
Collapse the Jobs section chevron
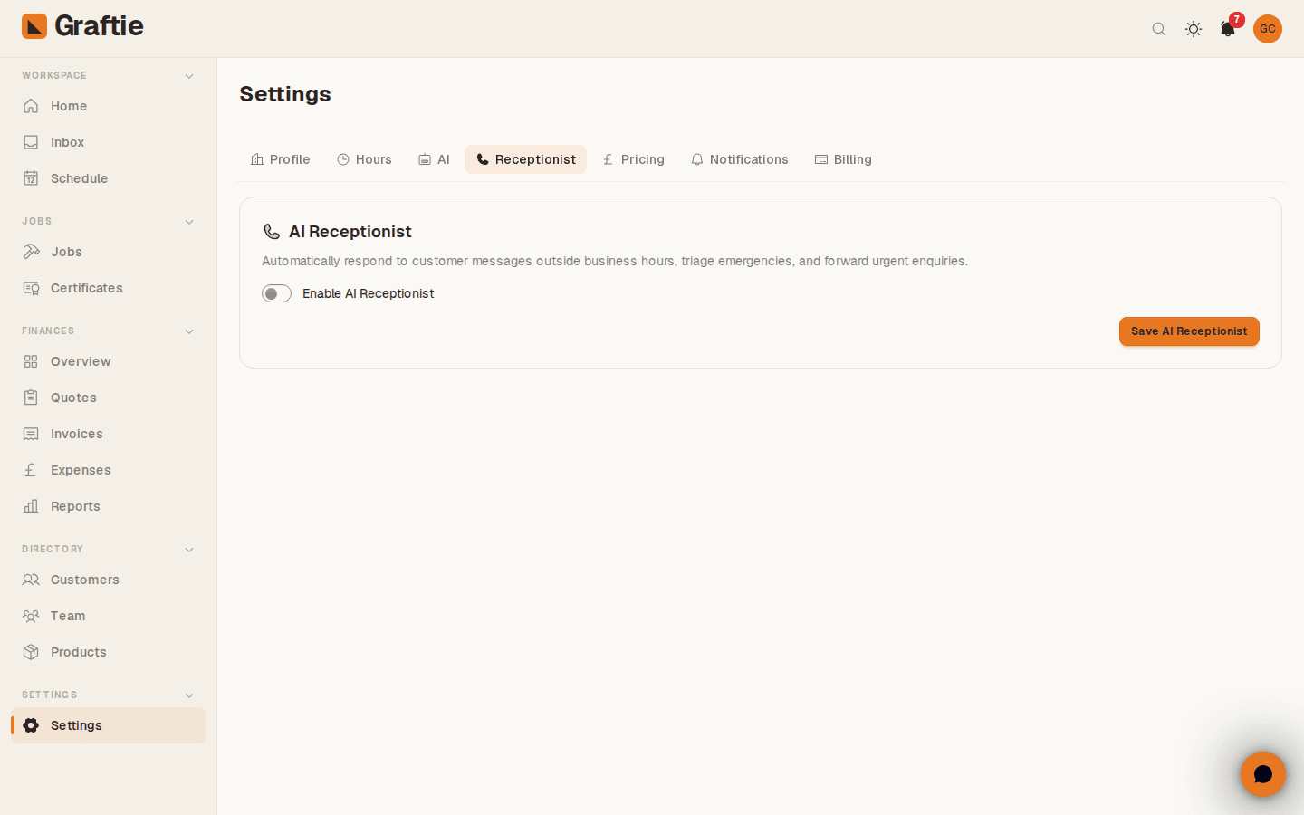(189, 222)
